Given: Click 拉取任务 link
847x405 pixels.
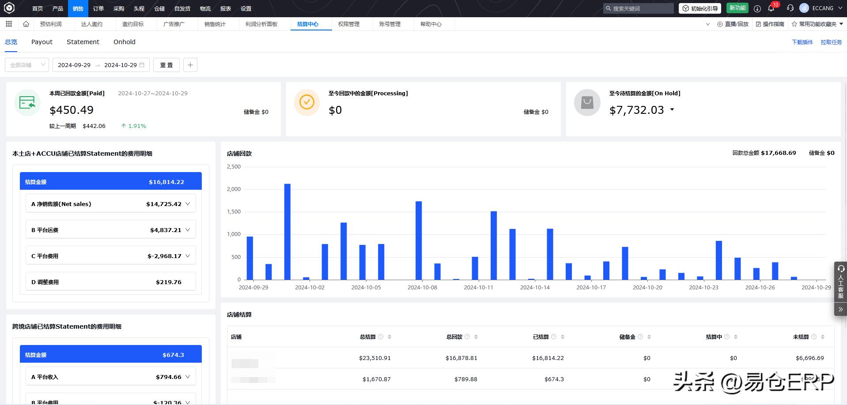Looking at the screenshot, I should (832, 42).
